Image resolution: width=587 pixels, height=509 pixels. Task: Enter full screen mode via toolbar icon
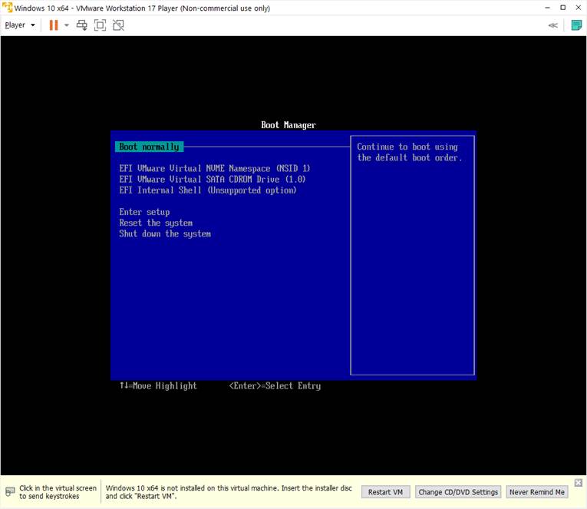tap(100, 25)
